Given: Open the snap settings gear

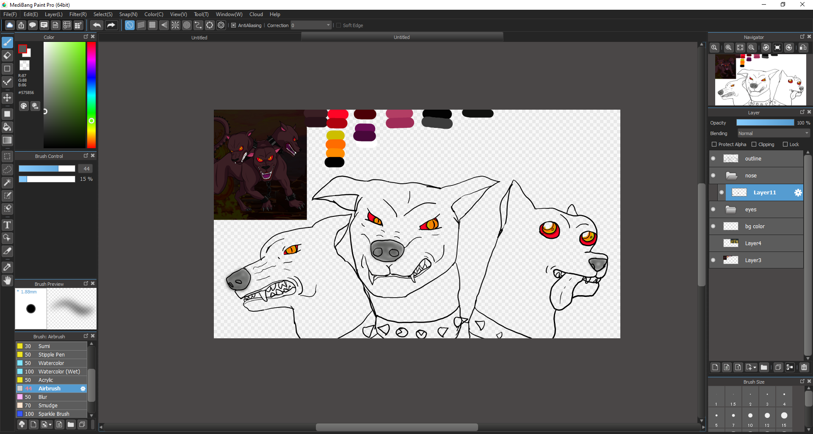Looking at the screenshot, I should tap(221, 25).
